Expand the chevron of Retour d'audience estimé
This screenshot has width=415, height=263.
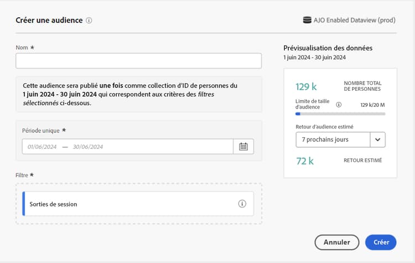377,140
